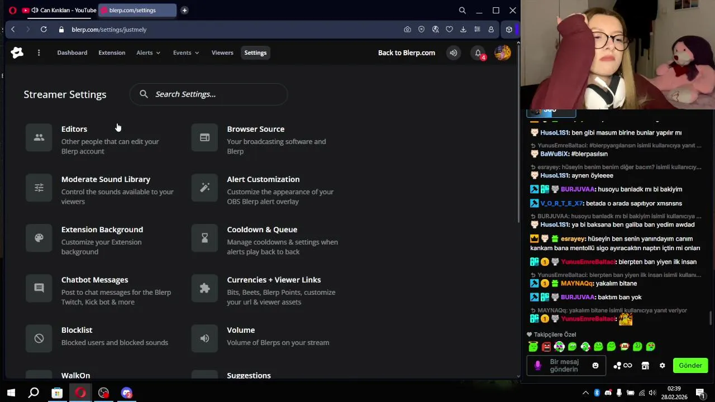
Task: Click username MAYNAQq in chat
Action: pos(578,284)
